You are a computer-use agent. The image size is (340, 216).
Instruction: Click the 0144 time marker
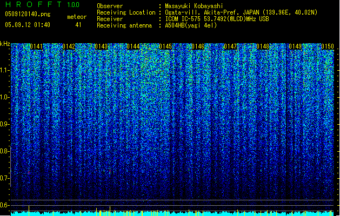pyautogui.click(x=133, y=46)
